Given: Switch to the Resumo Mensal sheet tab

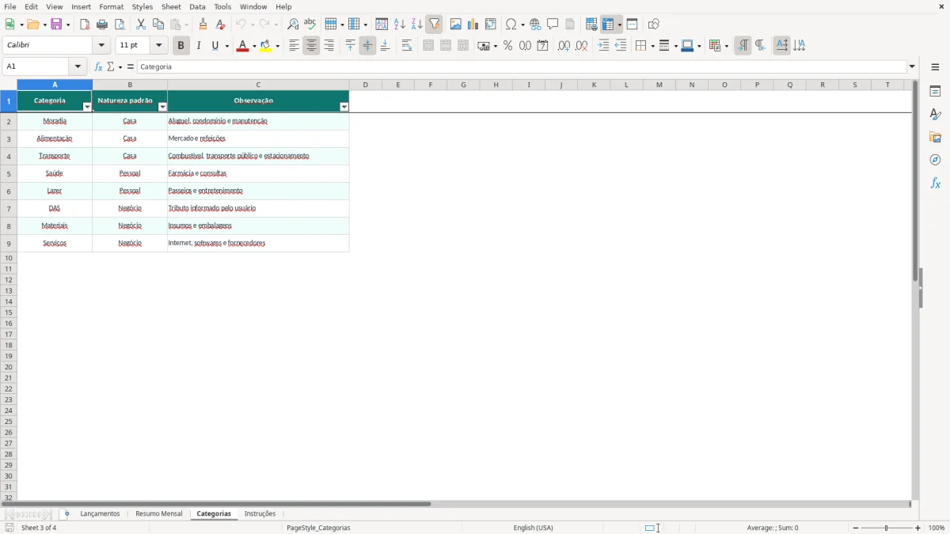Looking at the screenshot, I should (159, 514).
